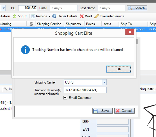
Task: Click the red X Void icon
Action: click(x=82, y=16)
